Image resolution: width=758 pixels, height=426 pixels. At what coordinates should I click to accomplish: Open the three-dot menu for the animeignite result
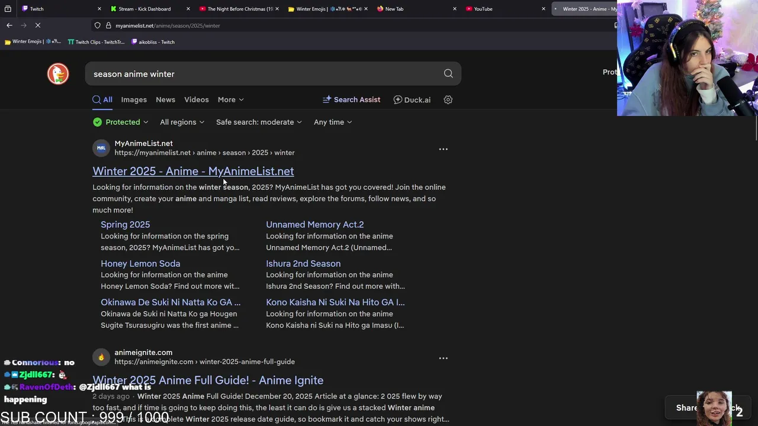point(443,358)
